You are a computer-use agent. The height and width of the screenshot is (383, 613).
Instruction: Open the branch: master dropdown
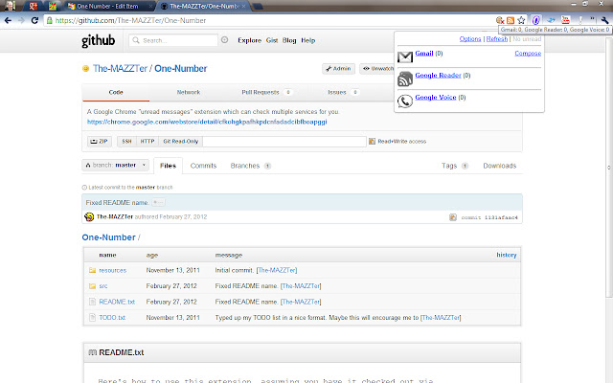tap(115, 165)
